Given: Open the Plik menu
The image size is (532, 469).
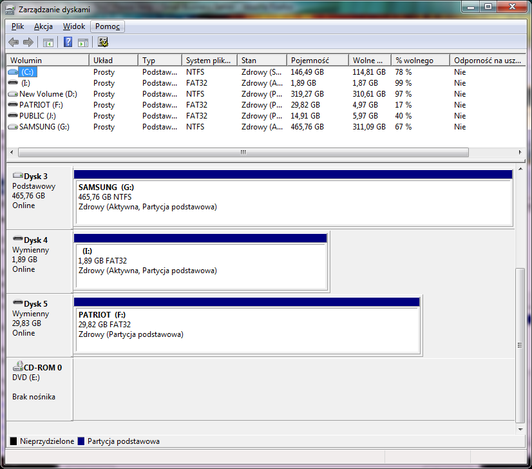Looking at the screenshot, I should (17, 26).
